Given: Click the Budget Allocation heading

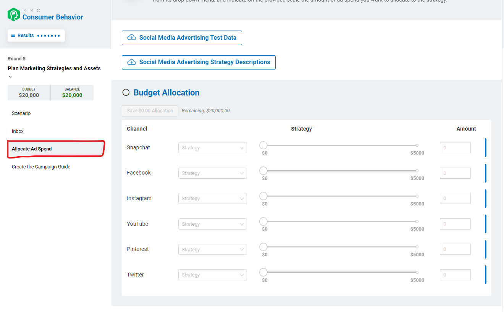Looking at the screenshot, I should tap(166, 93).
